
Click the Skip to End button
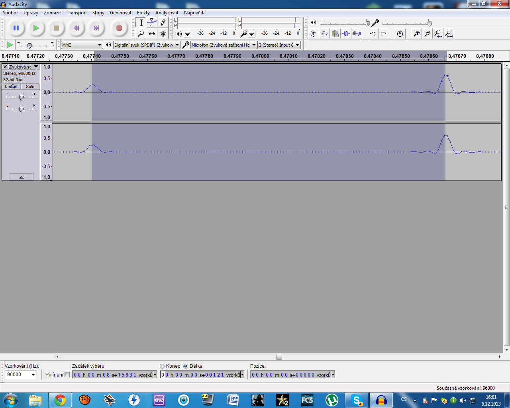pos(96,28)
